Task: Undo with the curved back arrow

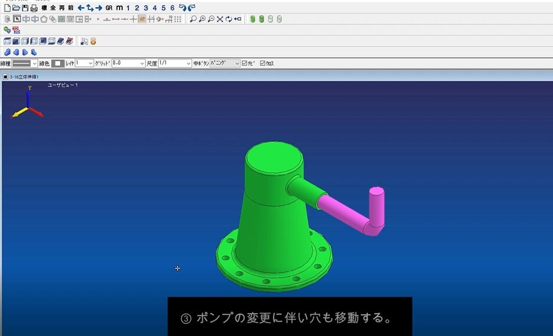Action: [182, 8]
